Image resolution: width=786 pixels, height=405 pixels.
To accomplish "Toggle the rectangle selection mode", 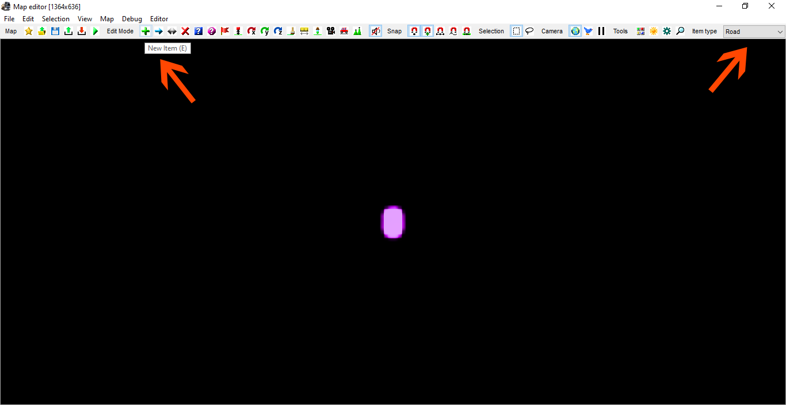I will 517,31.
